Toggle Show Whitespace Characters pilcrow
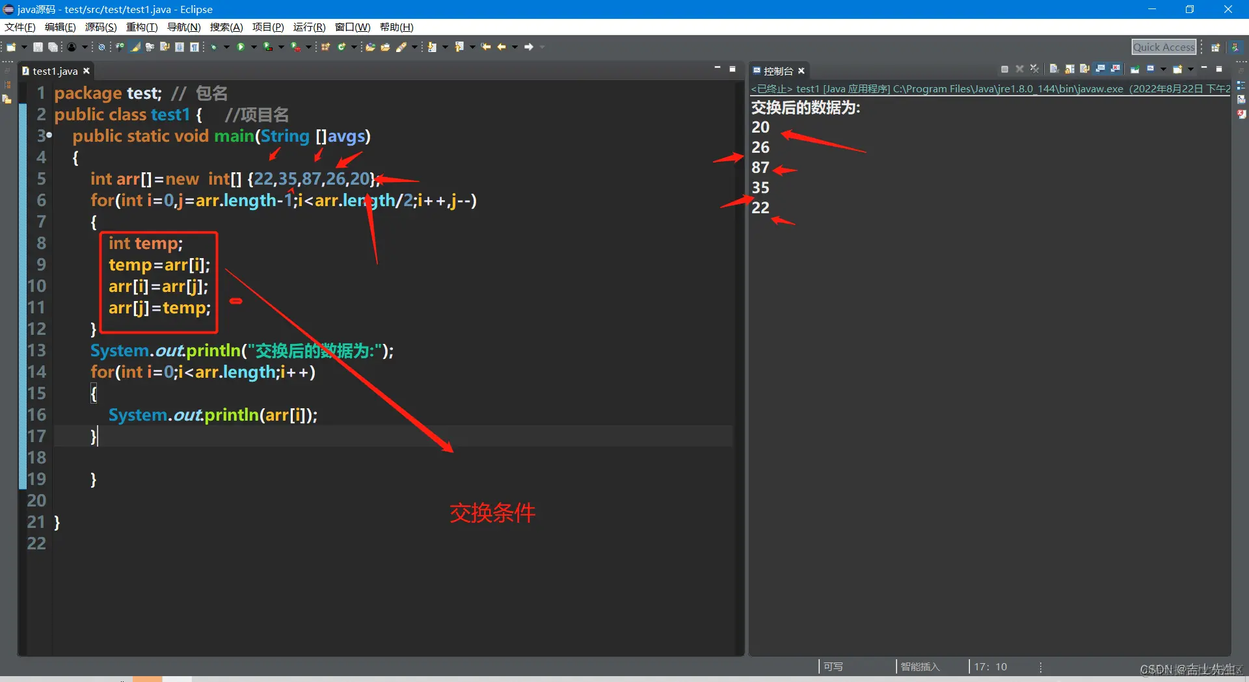Screen dimensions: 1249x682 [x=194, y=47]
